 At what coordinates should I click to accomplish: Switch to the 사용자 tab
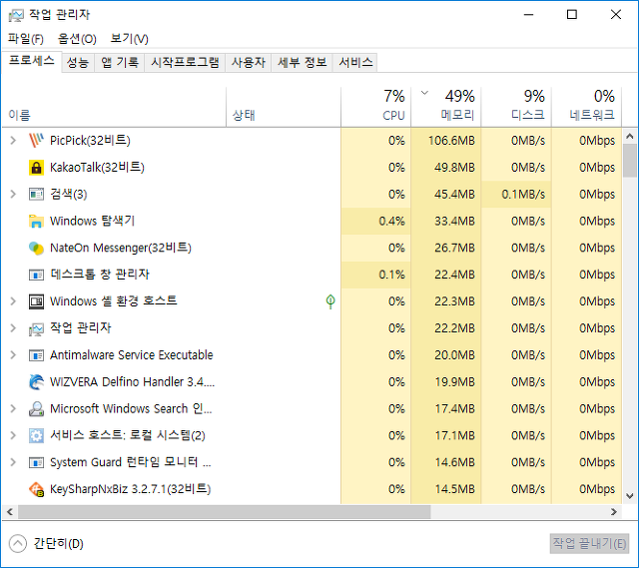[x=249, y=63]
